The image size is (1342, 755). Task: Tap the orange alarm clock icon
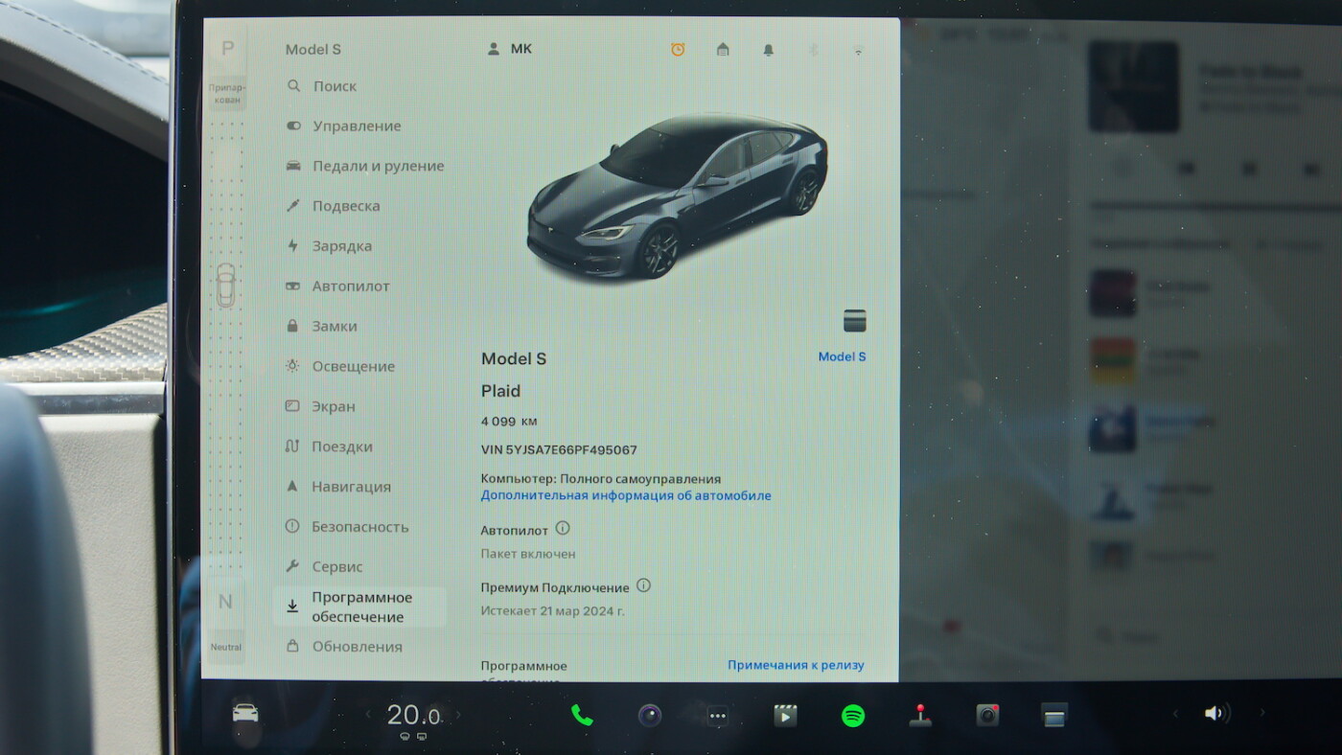click(x=678, y=50)
